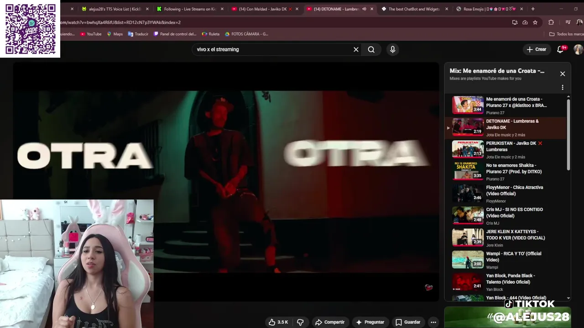Open the media controls icon in toolbar
584x328 pixels.
(568, 22)
